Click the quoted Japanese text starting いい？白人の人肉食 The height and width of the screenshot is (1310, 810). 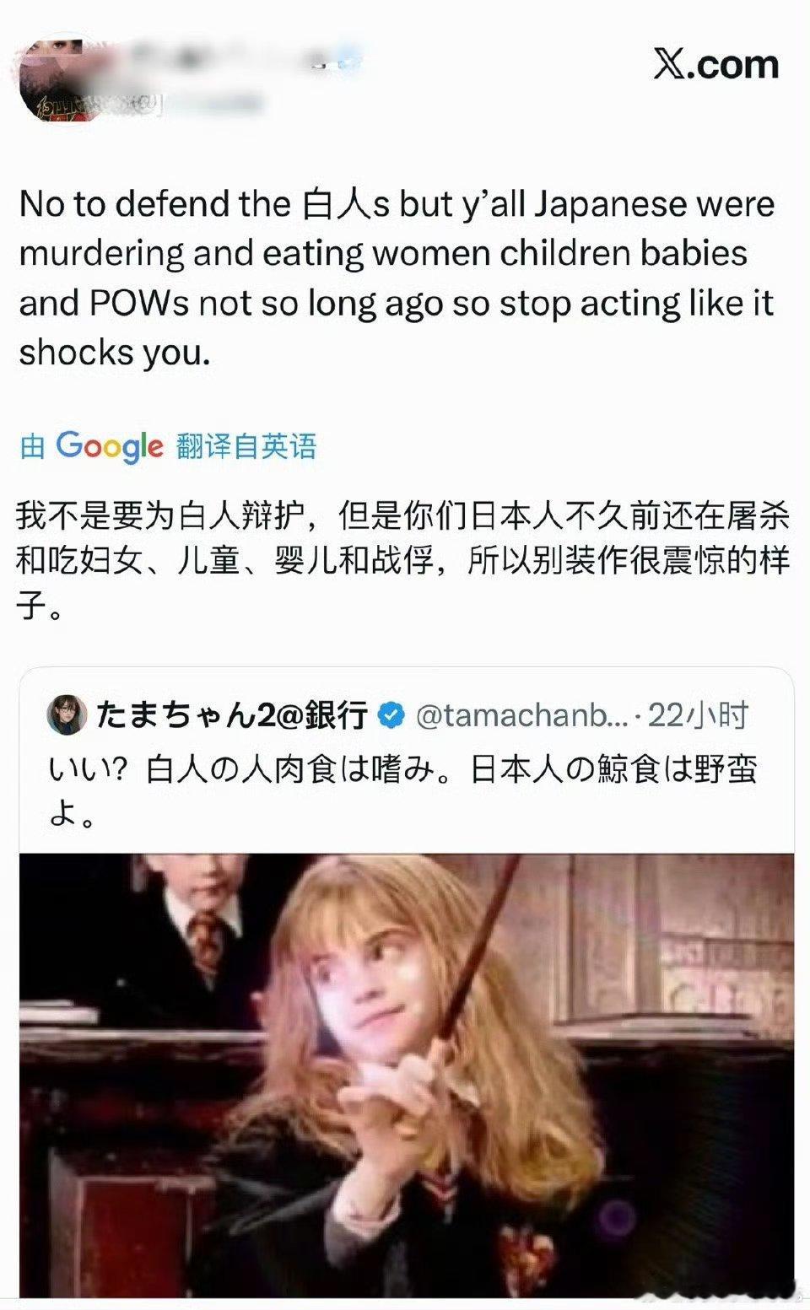403,792
